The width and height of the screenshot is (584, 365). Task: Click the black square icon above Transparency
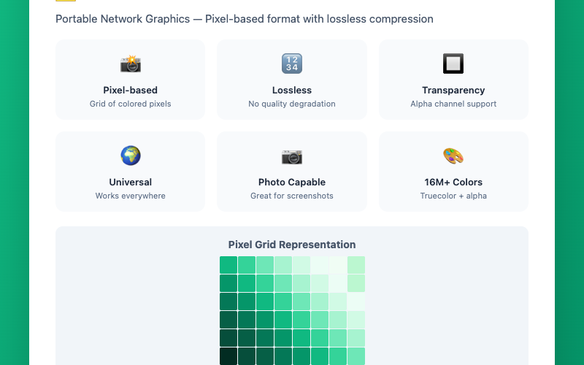(x=453, y=64)
